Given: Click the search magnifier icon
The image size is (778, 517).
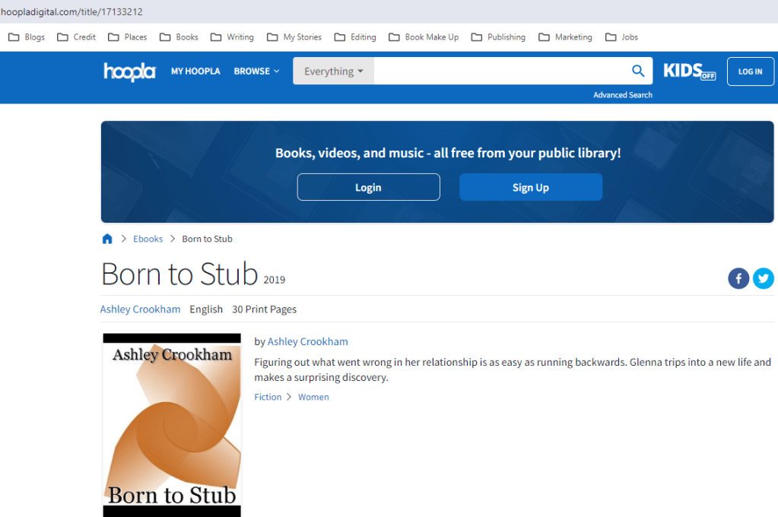Looking at the screenshot, I should click(x=638, y=70).
